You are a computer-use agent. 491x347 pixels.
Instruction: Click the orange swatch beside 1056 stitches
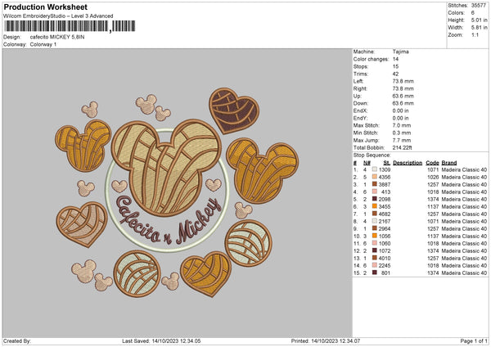375,236
